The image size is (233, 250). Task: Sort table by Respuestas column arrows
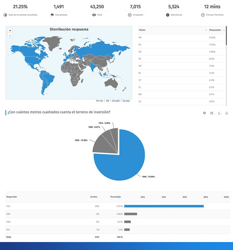tap(224, 30)
